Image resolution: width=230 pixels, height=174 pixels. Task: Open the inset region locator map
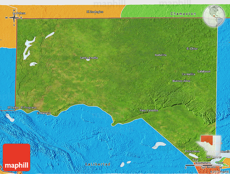(x=211, y=146)
